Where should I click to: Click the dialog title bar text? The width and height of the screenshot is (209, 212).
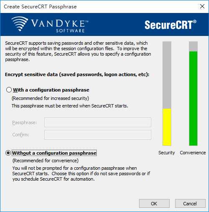[x=40, y=7]
